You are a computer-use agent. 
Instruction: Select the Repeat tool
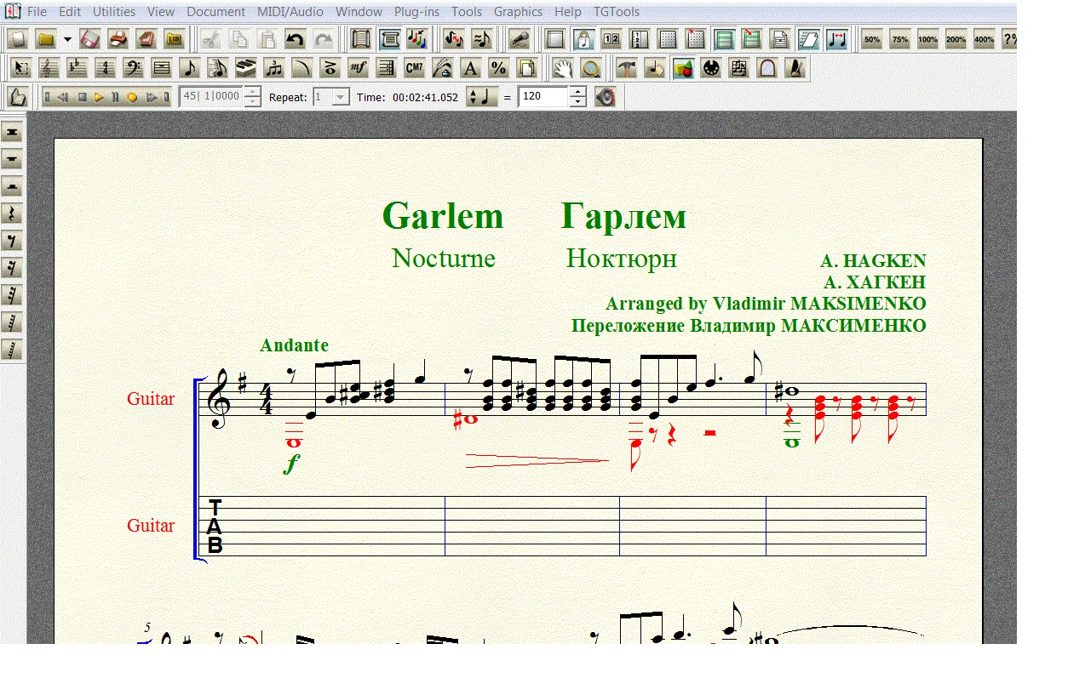386,69
